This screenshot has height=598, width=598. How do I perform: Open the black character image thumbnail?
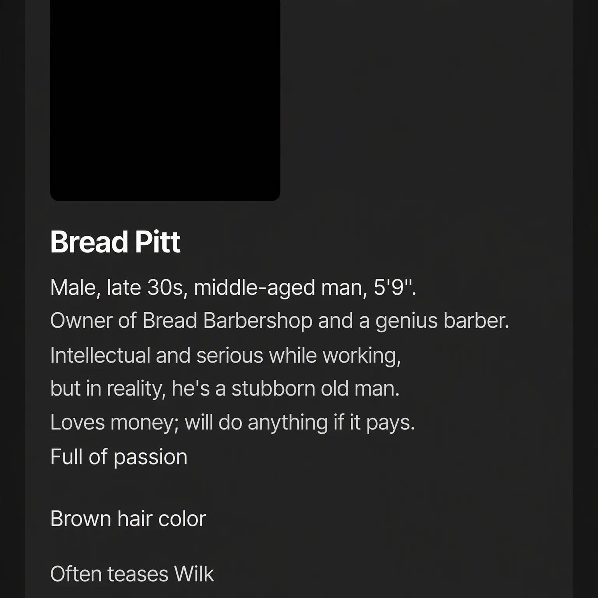(x=165, y=100)
